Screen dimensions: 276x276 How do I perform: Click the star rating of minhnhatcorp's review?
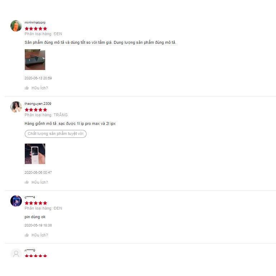coord(36,28)
